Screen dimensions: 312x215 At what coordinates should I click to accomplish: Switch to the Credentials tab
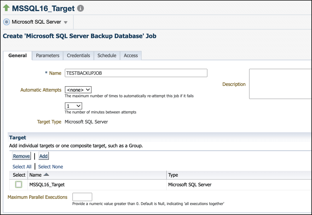click(78, 55)
